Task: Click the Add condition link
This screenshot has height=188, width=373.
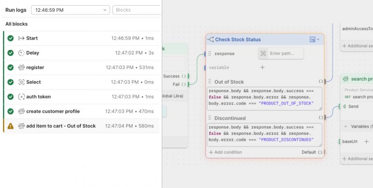Action: pyautogui.click(x=225, y=152)
